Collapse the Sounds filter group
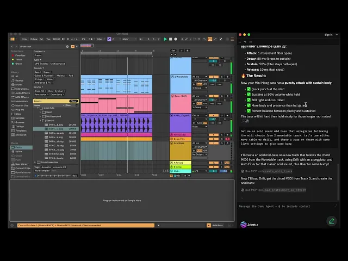This screenshot has height=261, width=348. coord(39,68)
